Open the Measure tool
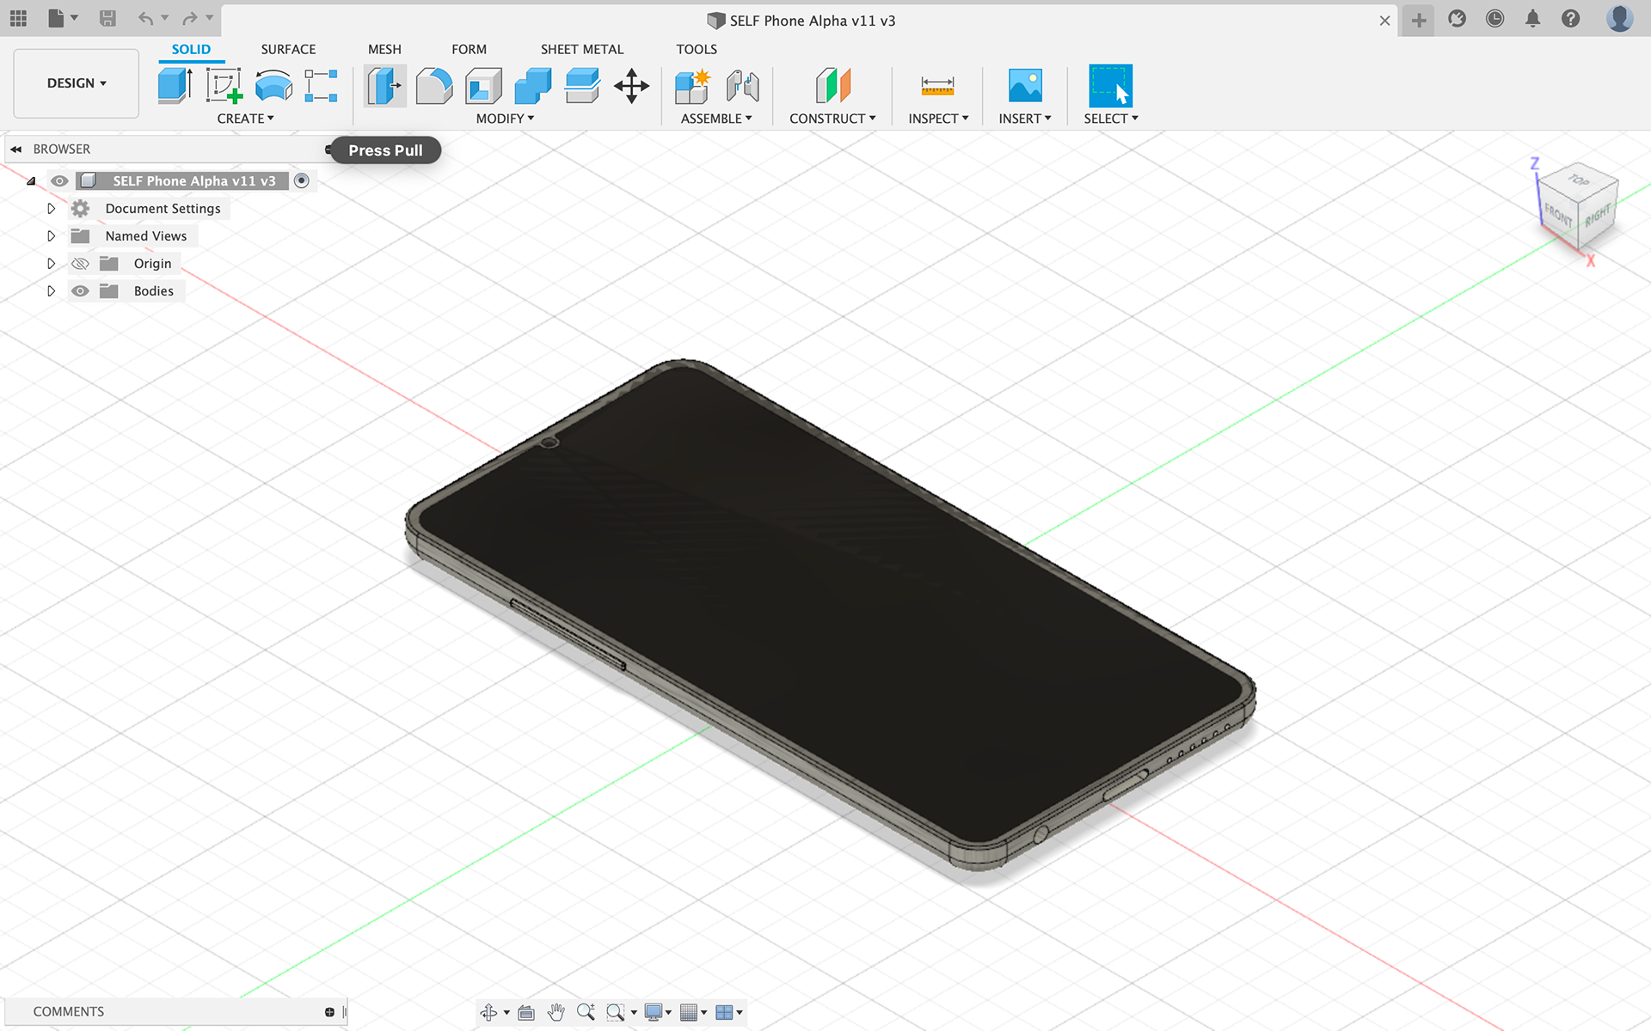 [937, 86]
